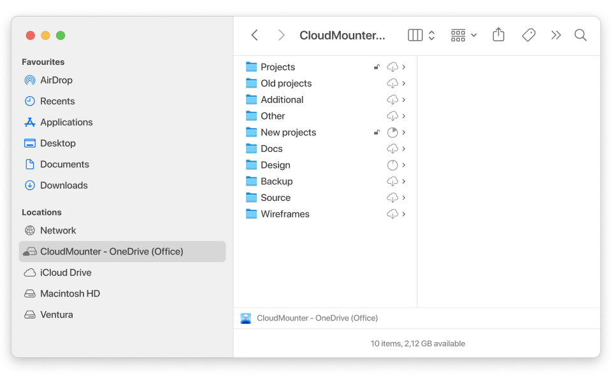
Task: Expand the New projects row chevron
Action: pos(404,132)
